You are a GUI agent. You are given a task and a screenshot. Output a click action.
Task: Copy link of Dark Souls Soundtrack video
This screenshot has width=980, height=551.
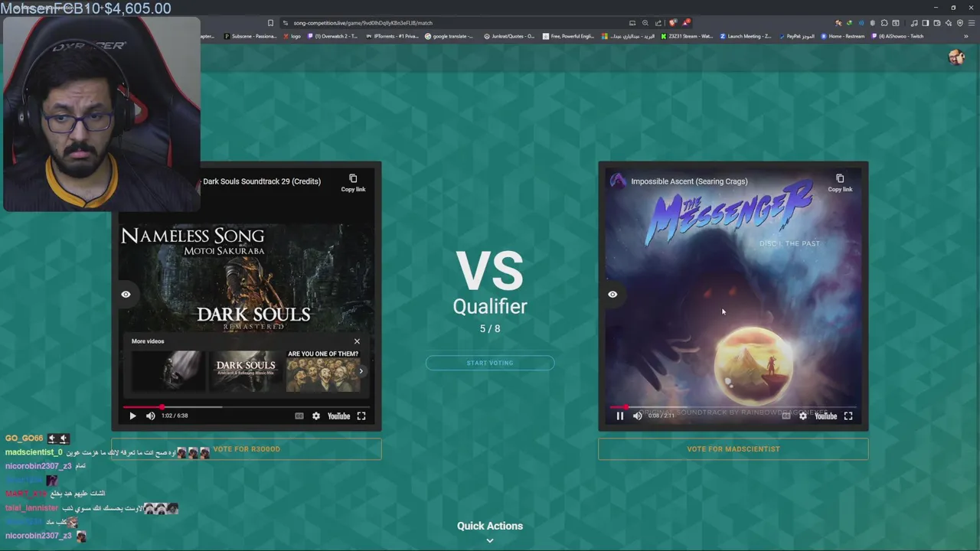click(353, 182)
